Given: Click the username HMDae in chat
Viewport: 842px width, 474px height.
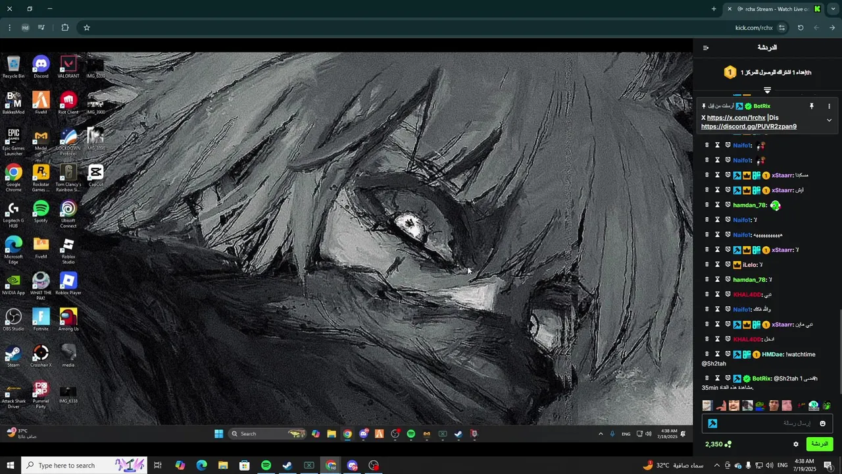Looking at the screenshot, I should (x=772, y=354).
